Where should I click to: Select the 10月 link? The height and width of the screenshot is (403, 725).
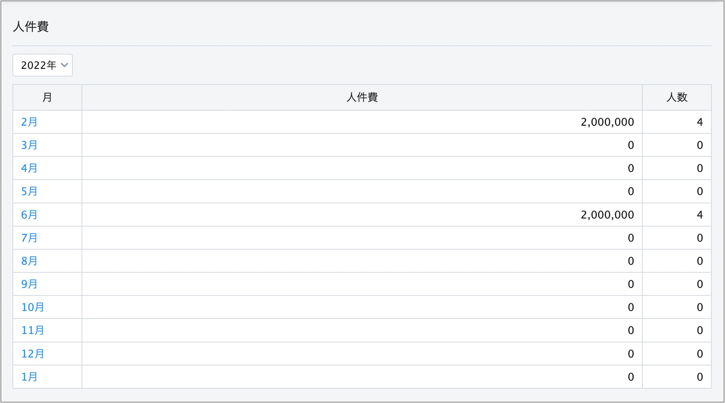33,307
